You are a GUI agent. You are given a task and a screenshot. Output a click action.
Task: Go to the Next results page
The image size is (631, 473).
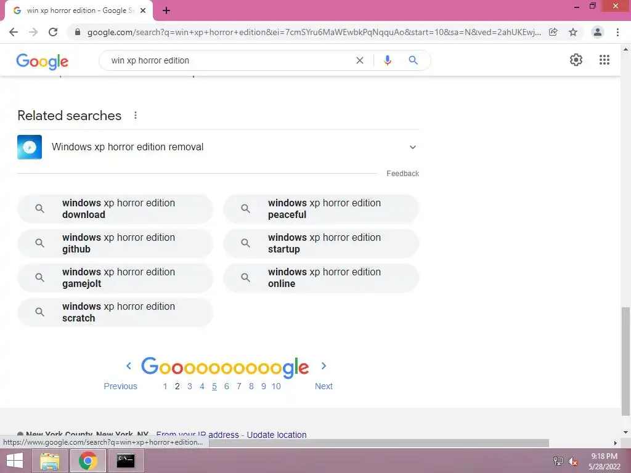324,386
